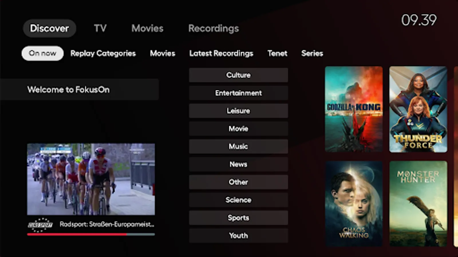
Task: Switch to the TV tab
Action: click(100, 28)
